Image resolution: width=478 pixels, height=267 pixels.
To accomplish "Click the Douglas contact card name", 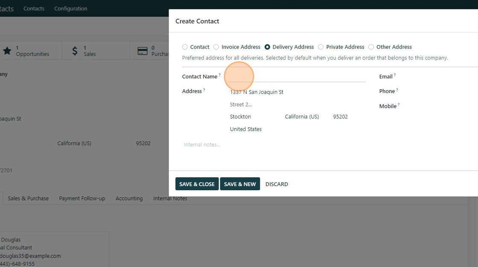I will pyautogui.click(x=11, y=240).
